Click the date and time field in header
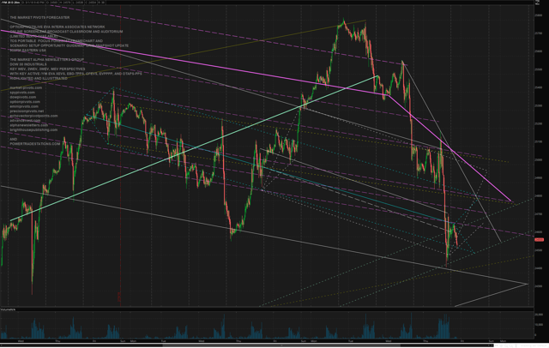 pyautogui.click(x=33, y=2)
